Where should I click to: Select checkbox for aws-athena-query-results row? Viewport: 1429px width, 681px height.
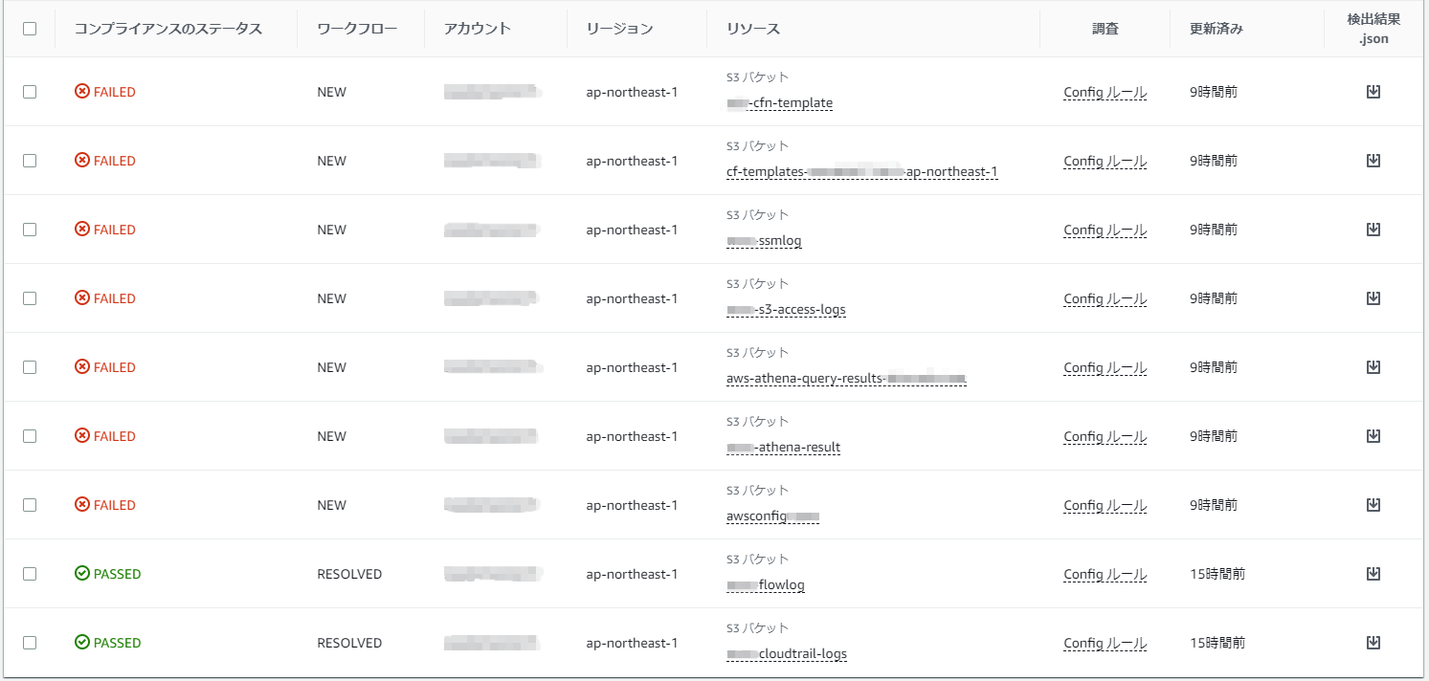pos(30,367)
